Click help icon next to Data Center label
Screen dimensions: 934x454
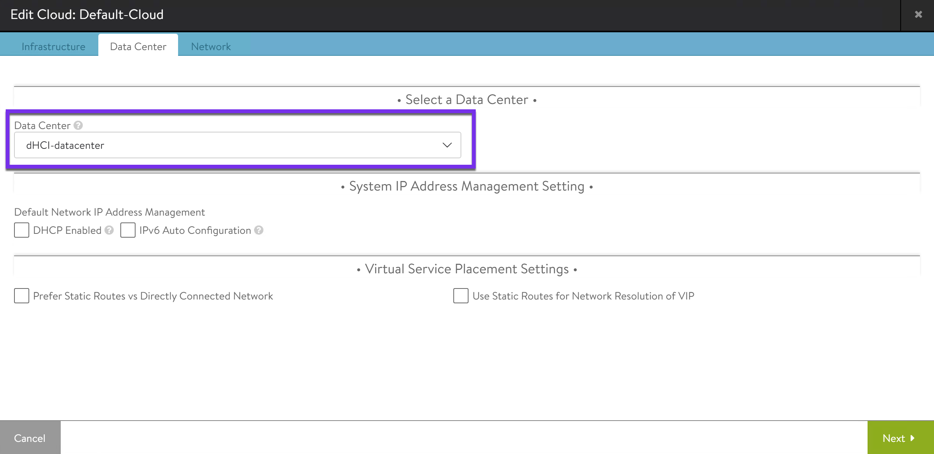[x=78, y=125]
